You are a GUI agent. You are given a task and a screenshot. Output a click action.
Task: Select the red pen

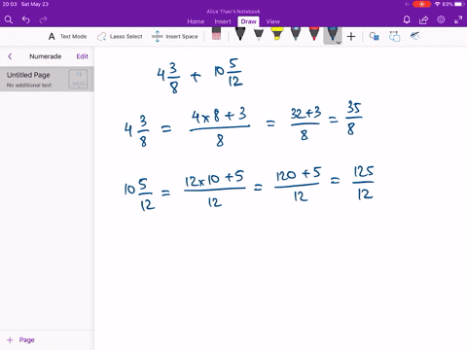pos(314,34)
